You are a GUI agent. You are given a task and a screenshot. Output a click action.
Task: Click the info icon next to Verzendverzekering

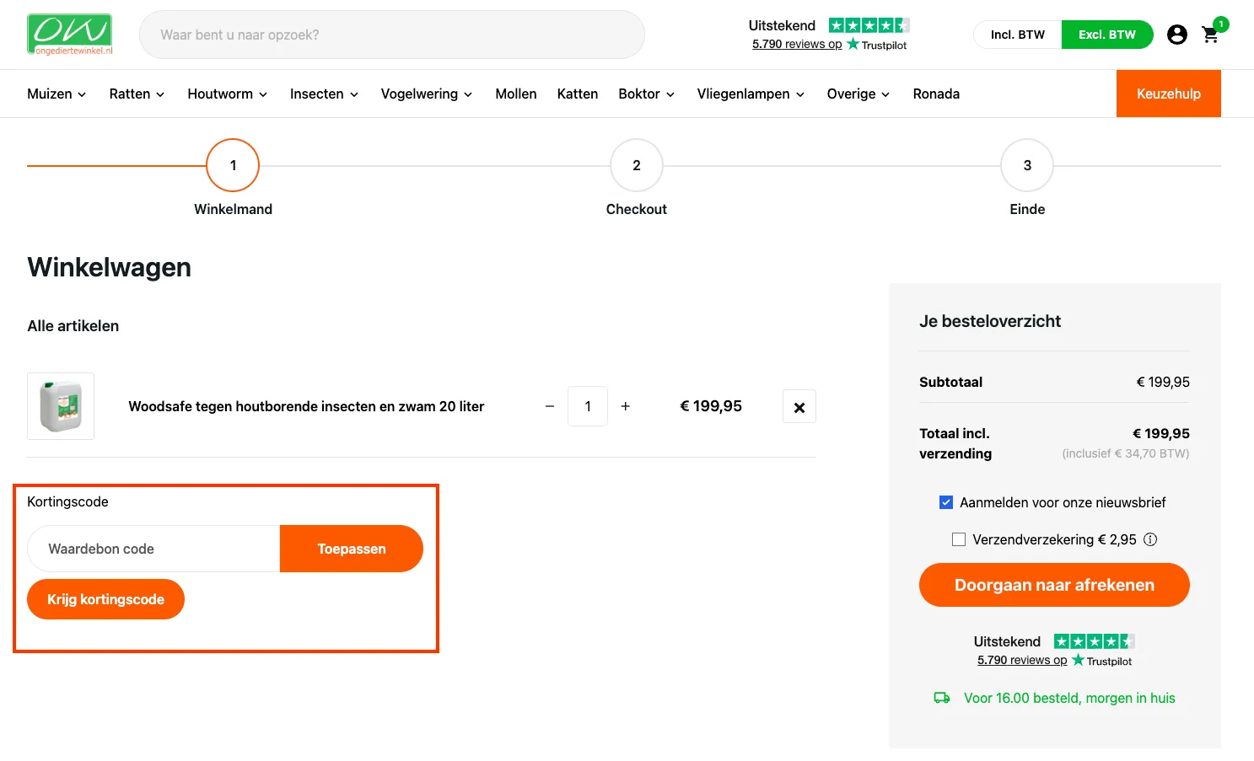pyautogui.click(x=1150, y=539)
